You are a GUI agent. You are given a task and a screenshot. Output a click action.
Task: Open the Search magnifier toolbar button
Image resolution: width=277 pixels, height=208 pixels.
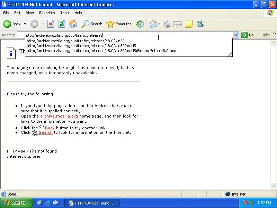[92, 24]
